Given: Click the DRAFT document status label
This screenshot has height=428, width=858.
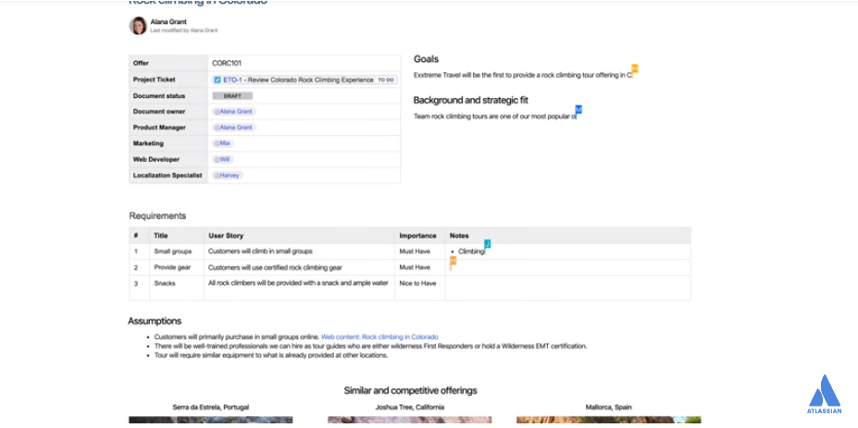Looking at the screenshot, I should [x=232, y=95].
